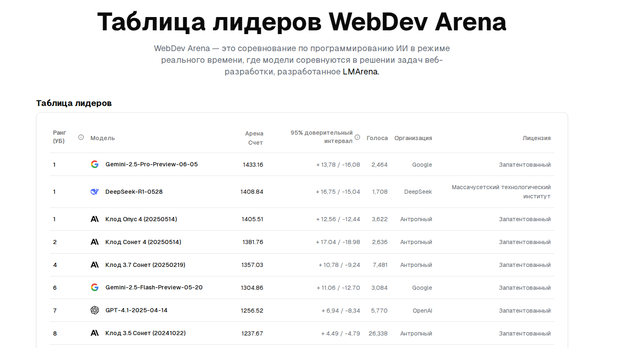Click the Таблица лидеров section heading

coord(74,103)
